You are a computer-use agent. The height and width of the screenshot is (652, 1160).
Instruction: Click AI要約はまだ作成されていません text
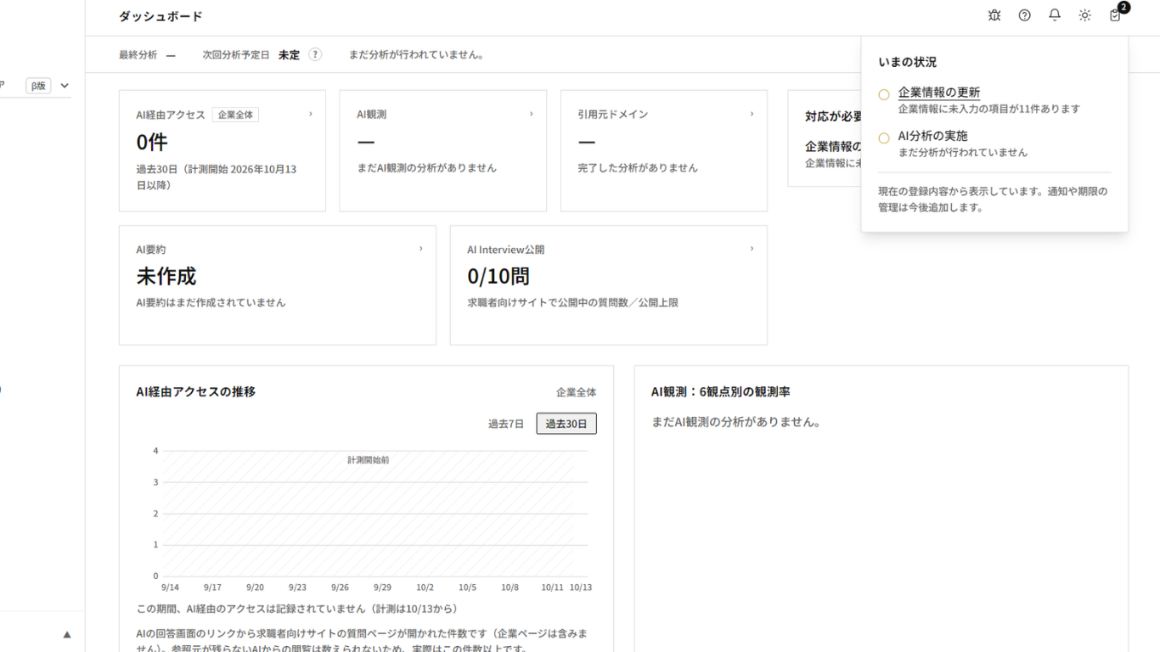211,302
